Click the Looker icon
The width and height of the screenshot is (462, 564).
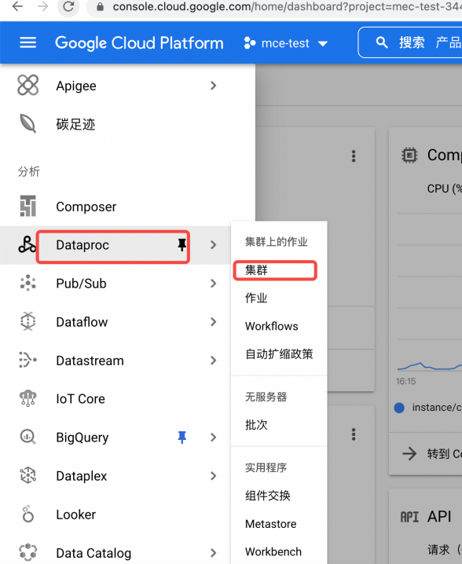coord(27,514)
